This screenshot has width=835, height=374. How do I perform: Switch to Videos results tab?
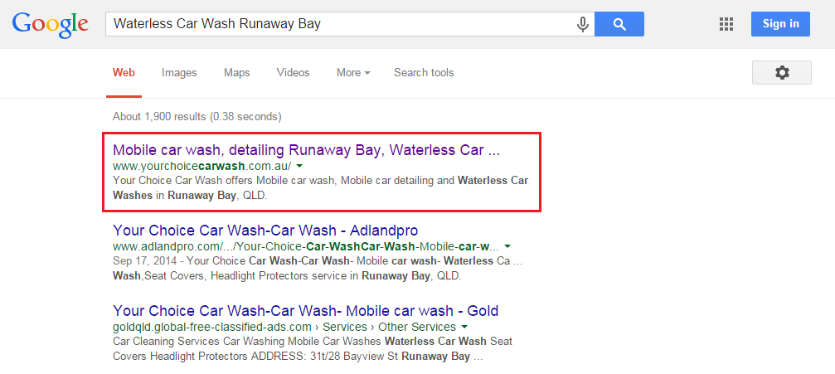[x=293, y=72]
